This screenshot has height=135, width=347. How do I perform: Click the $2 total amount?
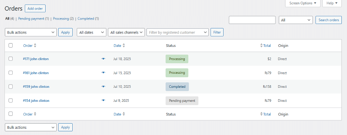[x=269, y=59]
